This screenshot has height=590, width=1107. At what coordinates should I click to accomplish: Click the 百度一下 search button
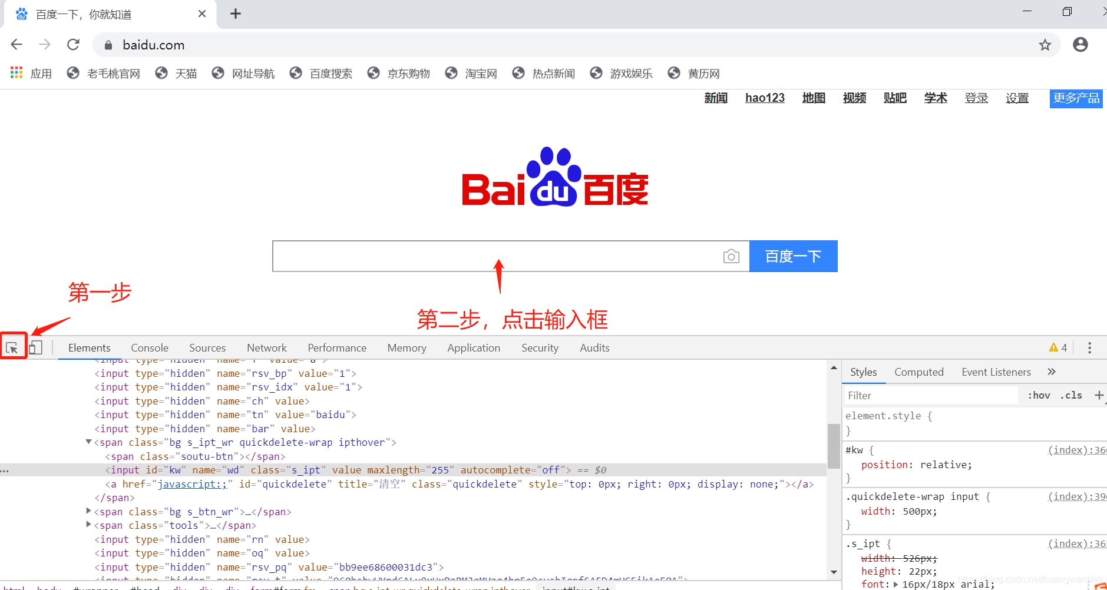793,256
